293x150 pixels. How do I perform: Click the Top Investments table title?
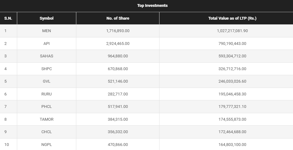coord(152,6)
